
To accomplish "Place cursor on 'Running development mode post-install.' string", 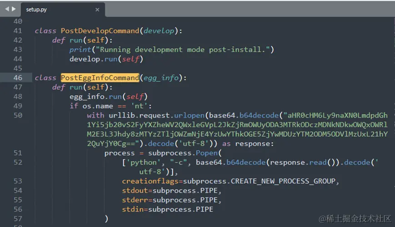I will 183,49.
